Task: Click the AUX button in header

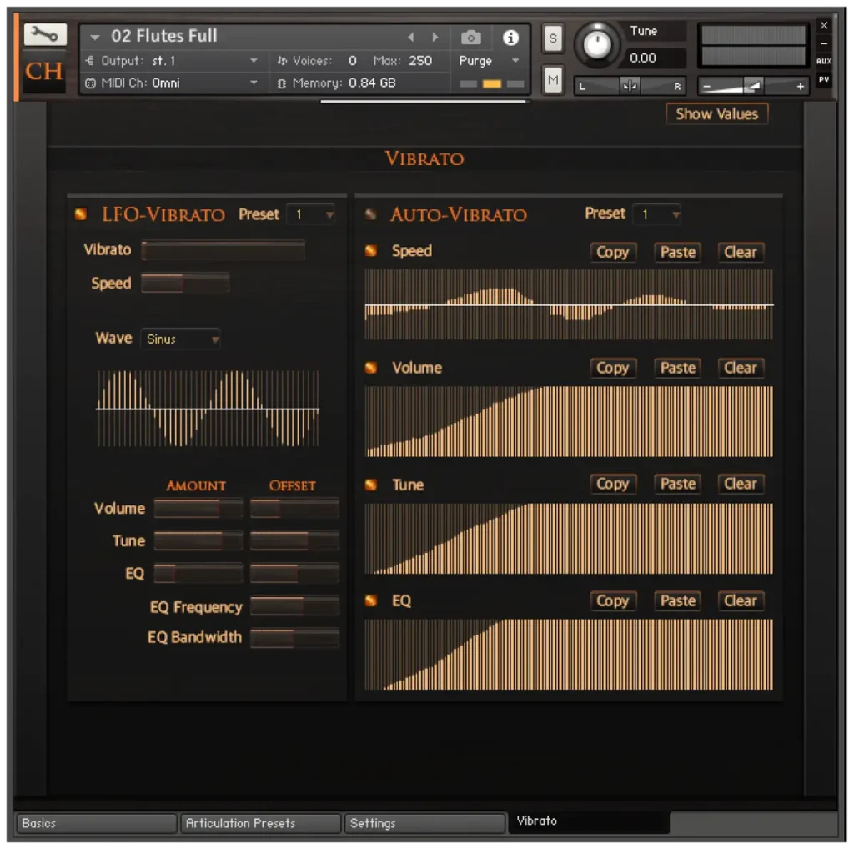Action: 823,61
